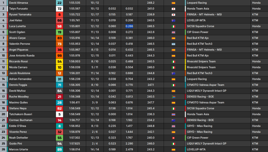
Task: Click LIQUI MOLY Dynavolt Intact GP in Guido Pini's row
Action: [x=206, y=143]
